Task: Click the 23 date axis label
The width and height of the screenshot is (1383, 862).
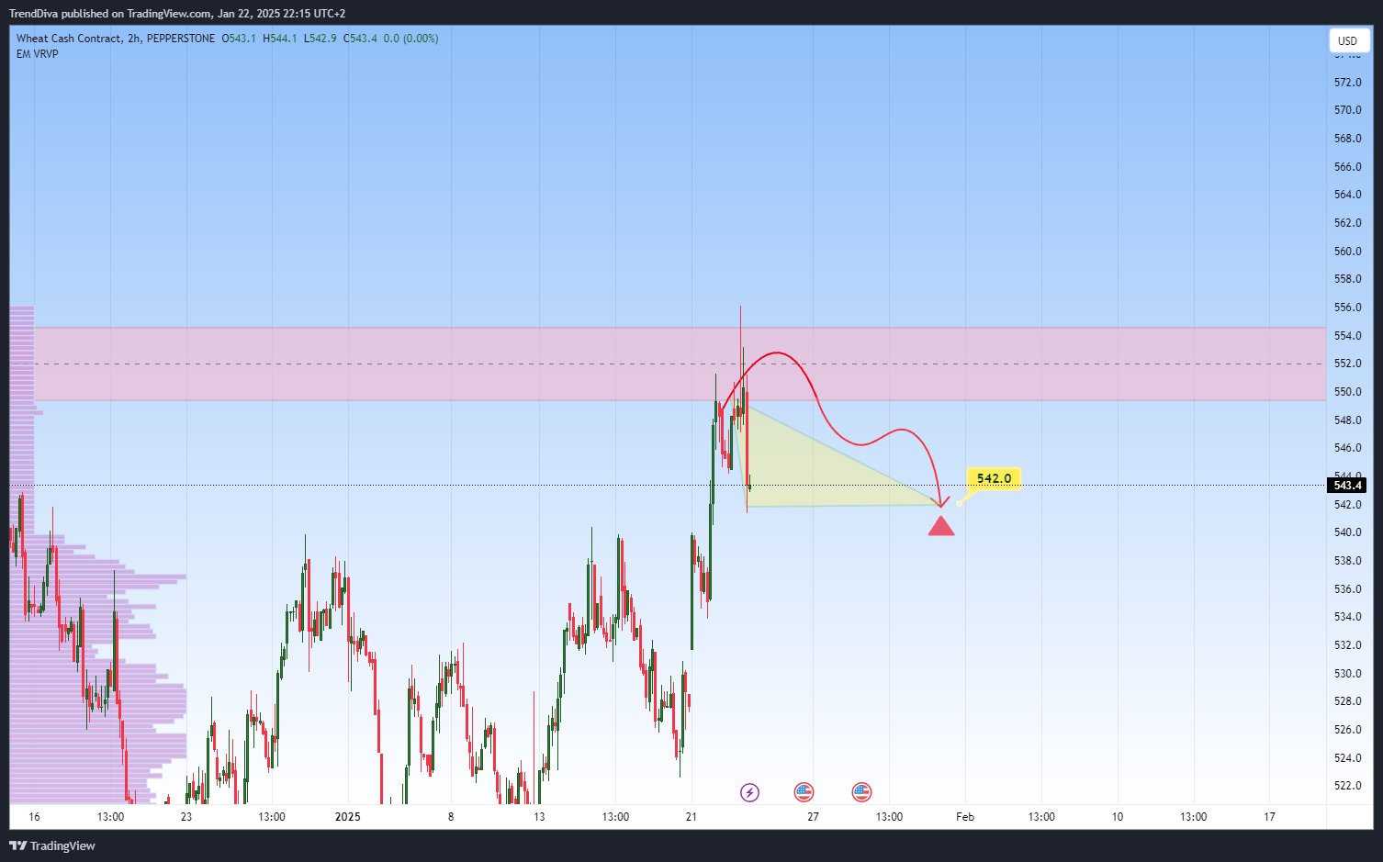Action: pos(186,817)
